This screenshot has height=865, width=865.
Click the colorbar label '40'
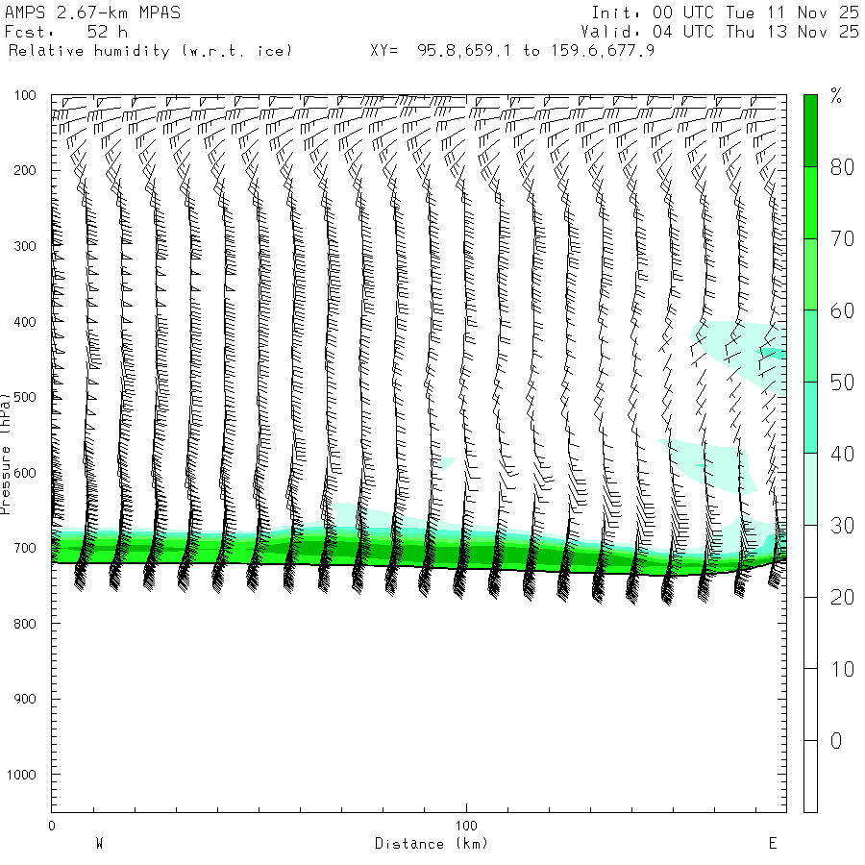pos(842,454)
